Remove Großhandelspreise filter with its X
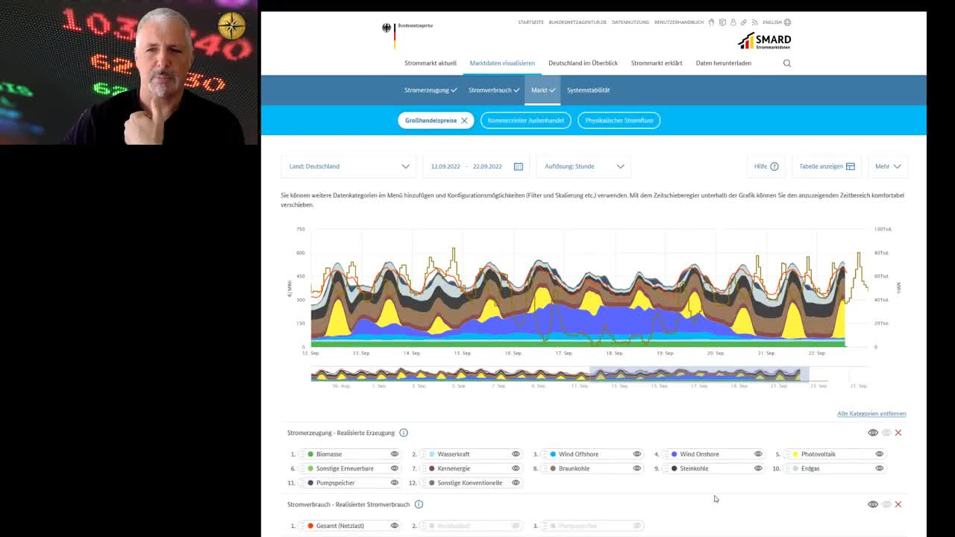The image size is (955, 537). pos(464,120)
